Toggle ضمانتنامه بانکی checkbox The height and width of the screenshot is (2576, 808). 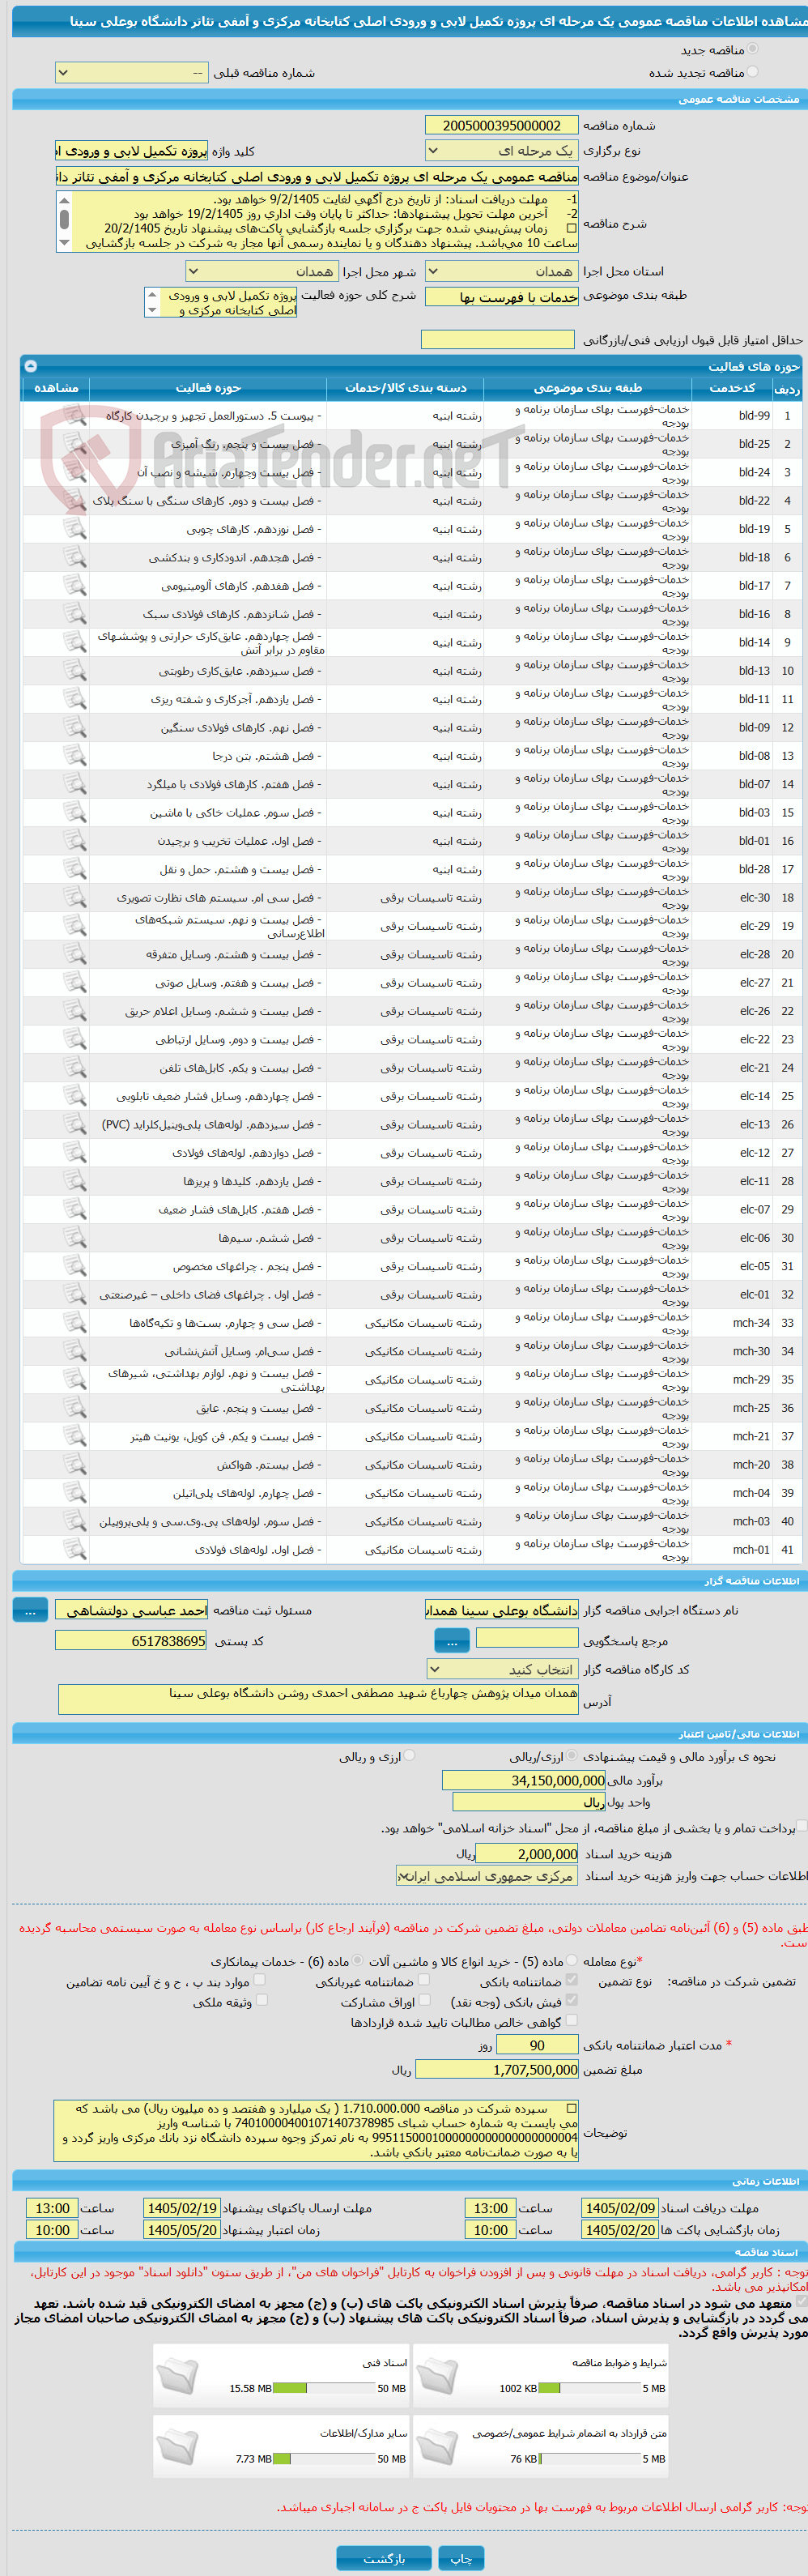coord(572,1979)
